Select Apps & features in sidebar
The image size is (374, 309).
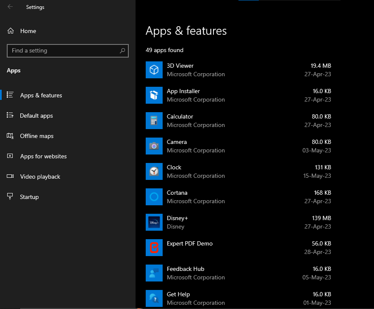click(x=41, y=95)
